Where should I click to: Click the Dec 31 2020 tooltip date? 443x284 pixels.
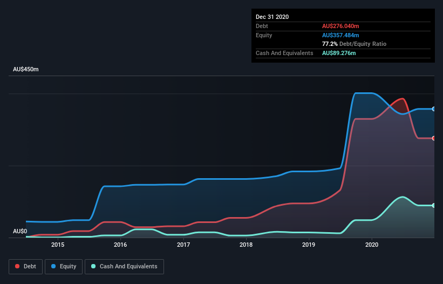pyautogui.click(x=272, y=17)
